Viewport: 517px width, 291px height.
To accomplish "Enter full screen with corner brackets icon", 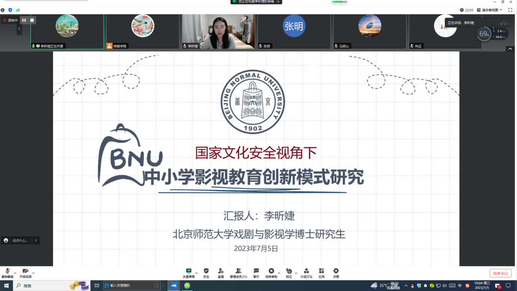I will pos(510,10).
